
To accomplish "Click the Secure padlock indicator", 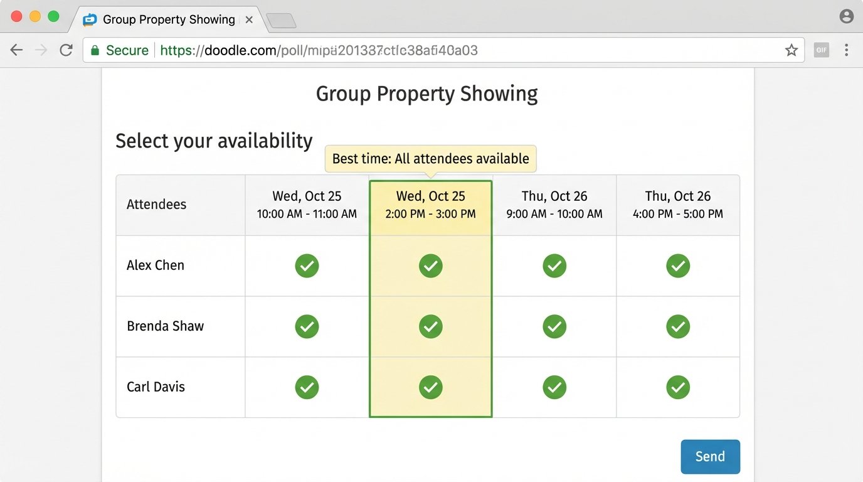I will pos(95,50).
